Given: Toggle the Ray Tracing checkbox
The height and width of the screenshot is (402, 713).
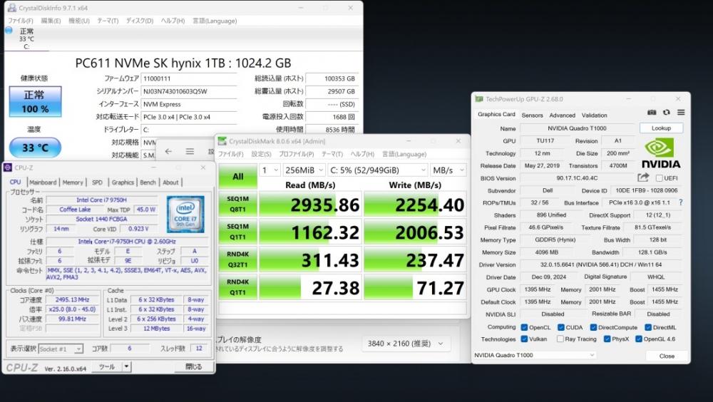Looking at the screenshot, I should click(x=560, y=339).
